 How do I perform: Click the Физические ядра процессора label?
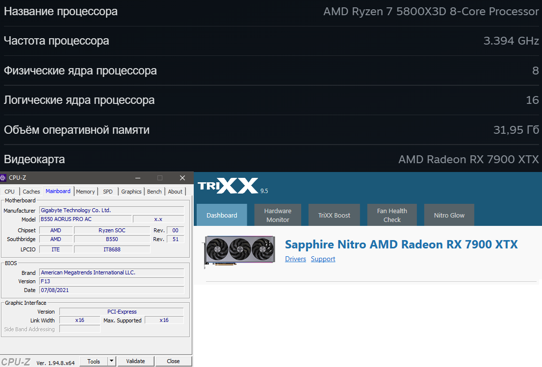[x=80, y=71]
